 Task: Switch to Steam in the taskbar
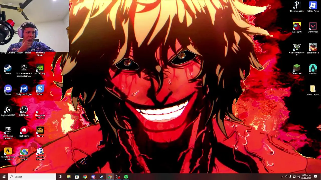coord(101,177)
